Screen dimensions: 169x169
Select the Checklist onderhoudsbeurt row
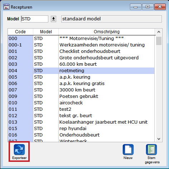[81, 51]
